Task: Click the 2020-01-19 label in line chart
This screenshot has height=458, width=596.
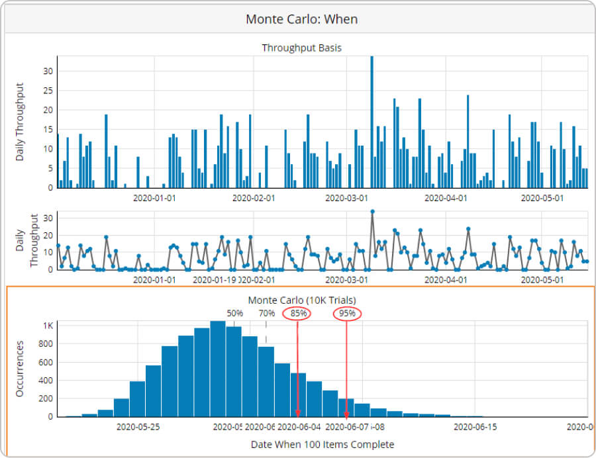Action: click(x=213, y=279)
